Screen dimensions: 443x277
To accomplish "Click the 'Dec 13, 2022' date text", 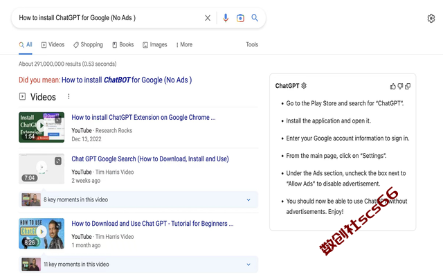I will click(x=87, y=139).
